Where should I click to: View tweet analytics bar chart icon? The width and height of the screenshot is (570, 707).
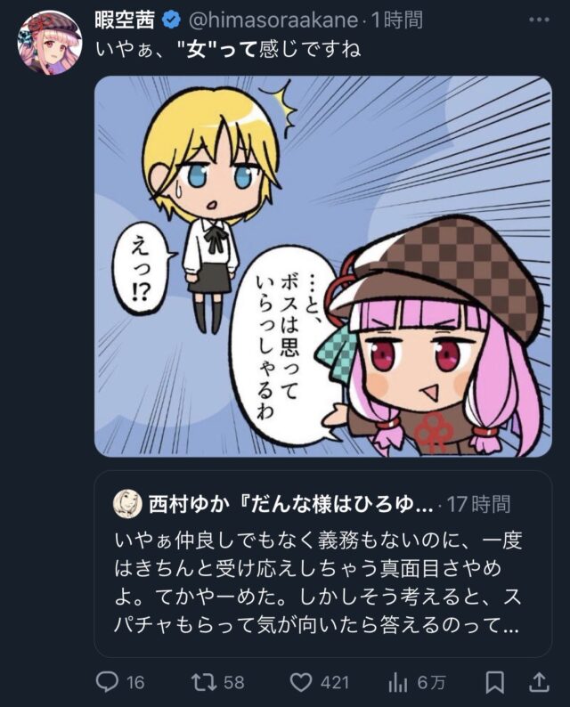(x=398, y=683)
